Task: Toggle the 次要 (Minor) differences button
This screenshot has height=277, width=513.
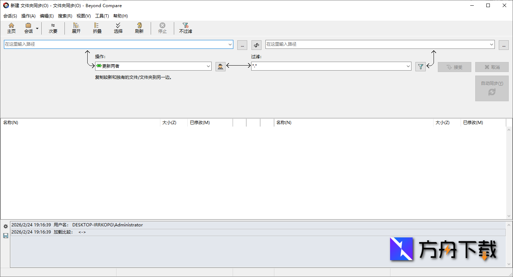Action: (x=53, y=28)
